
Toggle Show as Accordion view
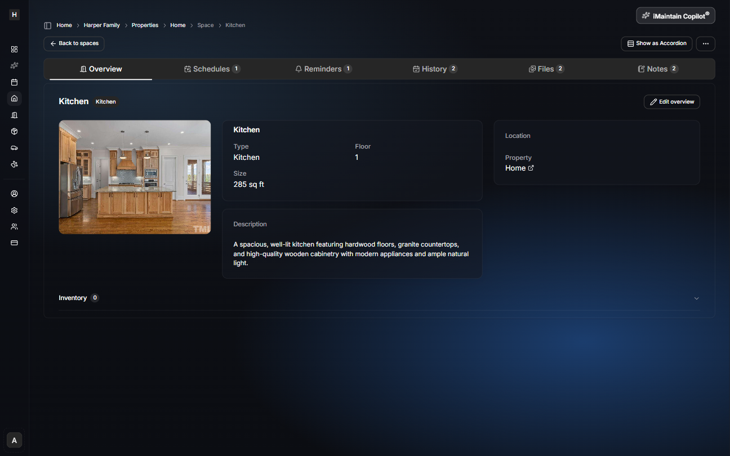656,43
